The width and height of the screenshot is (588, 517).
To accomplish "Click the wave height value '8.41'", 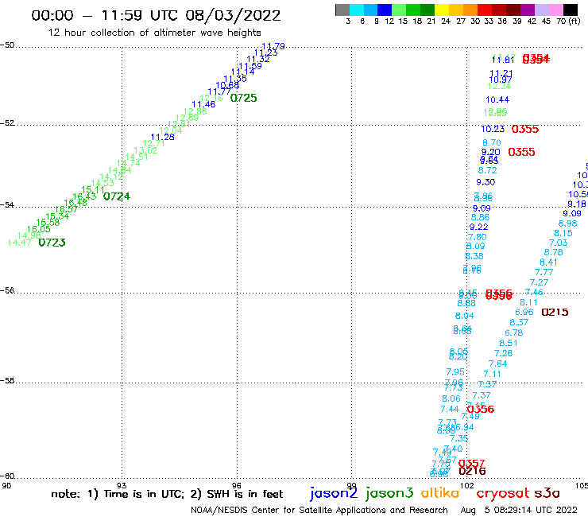I will tap(548, 262).
